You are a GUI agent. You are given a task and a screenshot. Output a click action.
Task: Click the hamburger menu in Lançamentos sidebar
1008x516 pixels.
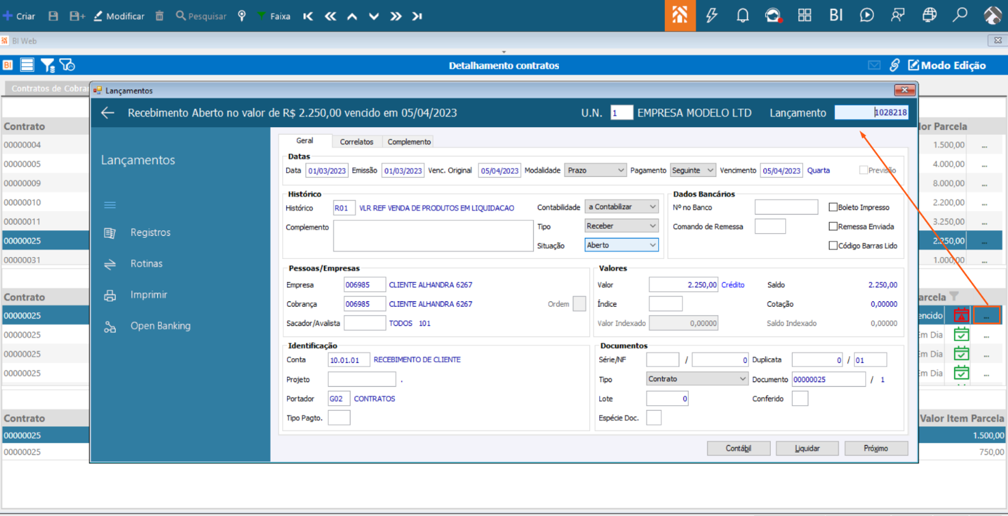pyautogui.click(x=110, y=205)
